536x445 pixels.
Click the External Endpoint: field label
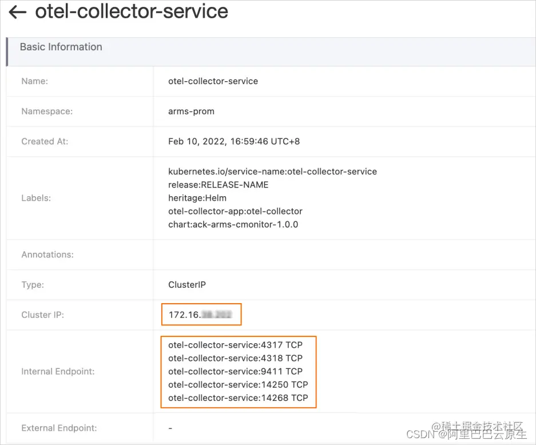pyautogui.click(x=59, y=428)
